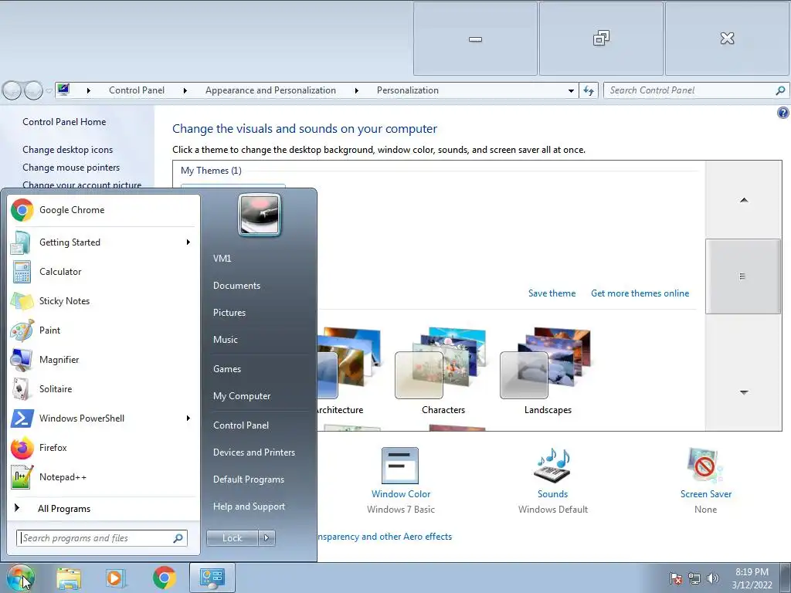Open Music from Start menu
Image resolution: width=791 pixels, height=593 pixels.
tap(226, 340)
